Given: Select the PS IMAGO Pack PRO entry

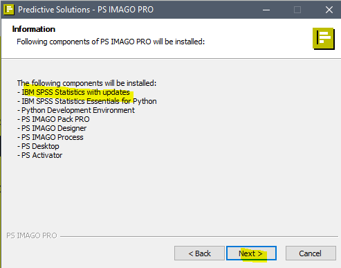Looking at the screenshot, I should (x=53, y=119).
